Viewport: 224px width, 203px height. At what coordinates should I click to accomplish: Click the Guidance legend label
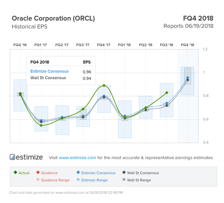pyautogui.click(x=49, y=173)
